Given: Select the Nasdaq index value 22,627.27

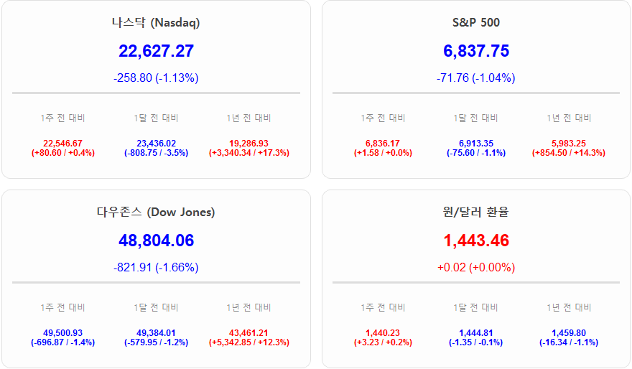Looking at the screenshot, I should [156, 51].
